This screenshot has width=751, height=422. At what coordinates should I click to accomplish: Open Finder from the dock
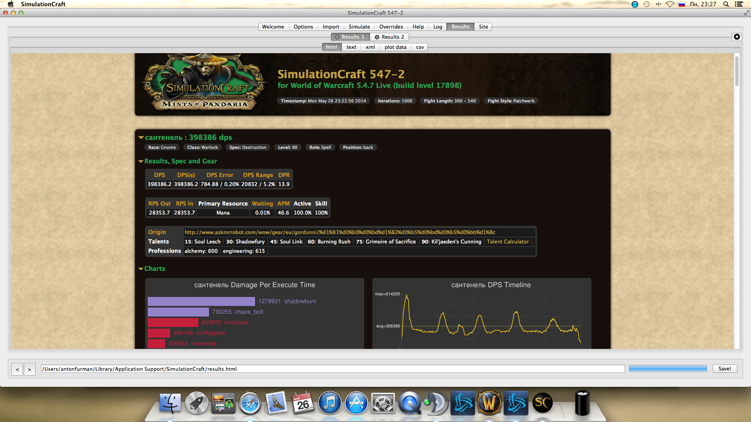[x=170, y=403]
